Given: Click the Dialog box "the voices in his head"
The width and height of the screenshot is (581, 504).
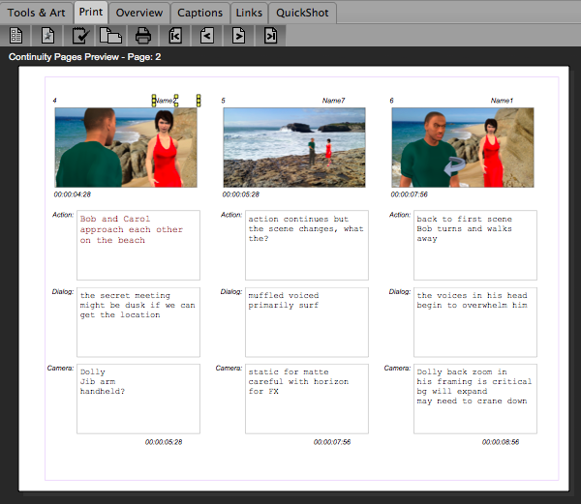Looking at the screenshot, I should 475,322.
